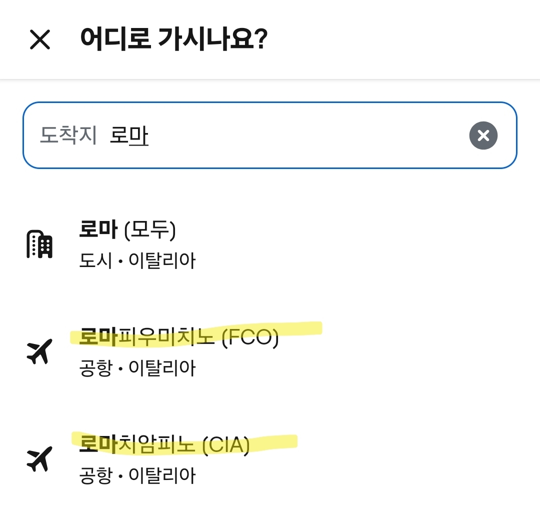Tap 공항 • 이탈리아 subtitle under FCO
Image resolution: width=540 pixels, height=512 pixels.
click(x=137, y=368)
